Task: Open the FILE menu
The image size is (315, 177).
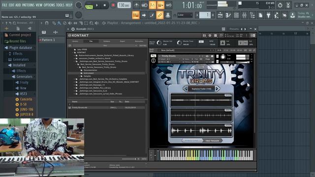Action: pyautogui.click(x=4, y=5)
